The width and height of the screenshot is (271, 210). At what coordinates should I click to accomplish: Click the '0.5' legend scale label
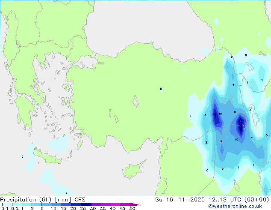click(15, 208)
